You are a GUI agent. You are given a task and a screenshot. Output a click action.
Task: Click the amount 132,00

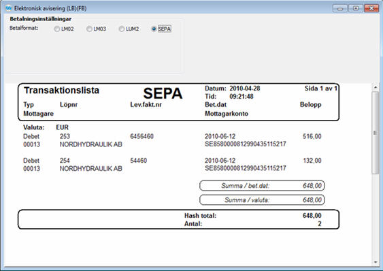pyautogui.click(x=312, y=161)
